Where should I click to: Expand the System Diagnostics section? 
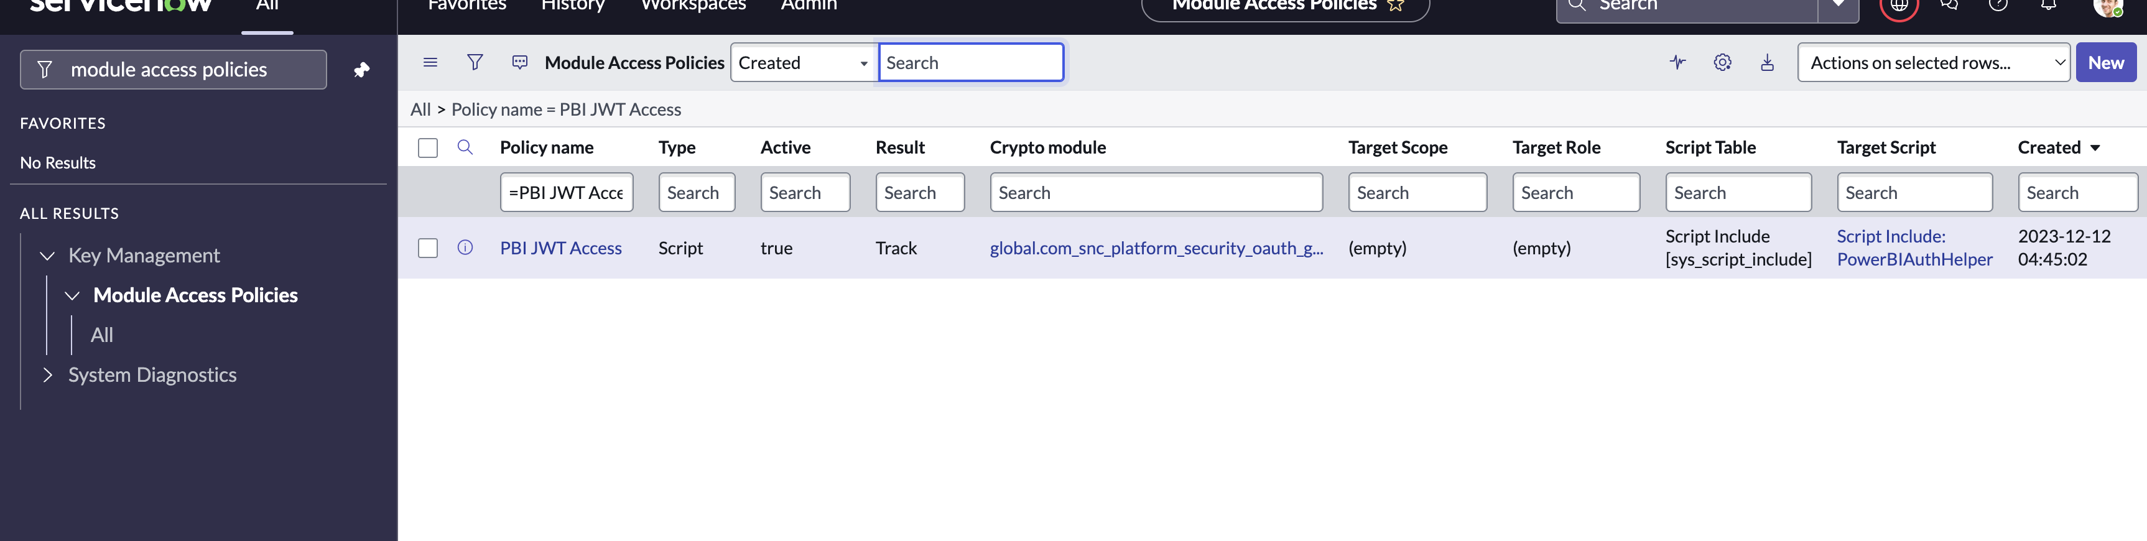[47, 375]
